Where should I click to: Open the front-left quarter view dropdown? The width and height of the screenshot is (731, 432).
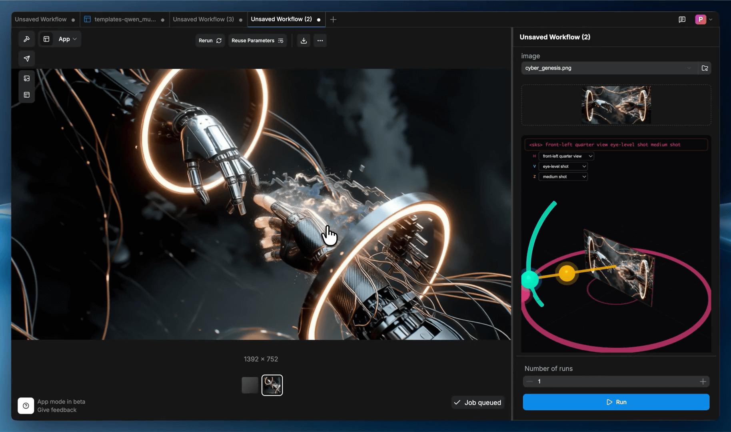tap(566, 156)
